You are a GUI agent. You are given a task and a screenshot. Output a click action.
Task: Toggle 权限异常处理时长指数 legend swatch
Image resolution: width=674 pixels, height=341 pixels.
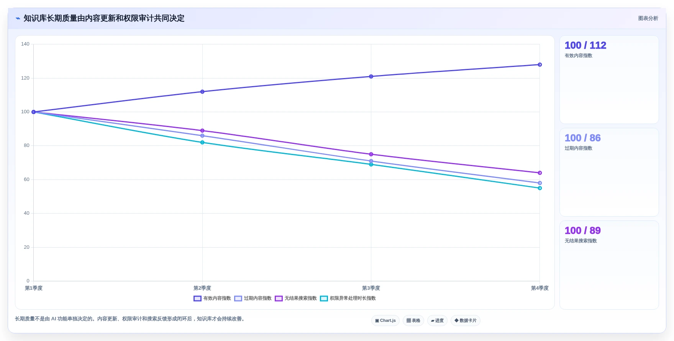(324, 299)
